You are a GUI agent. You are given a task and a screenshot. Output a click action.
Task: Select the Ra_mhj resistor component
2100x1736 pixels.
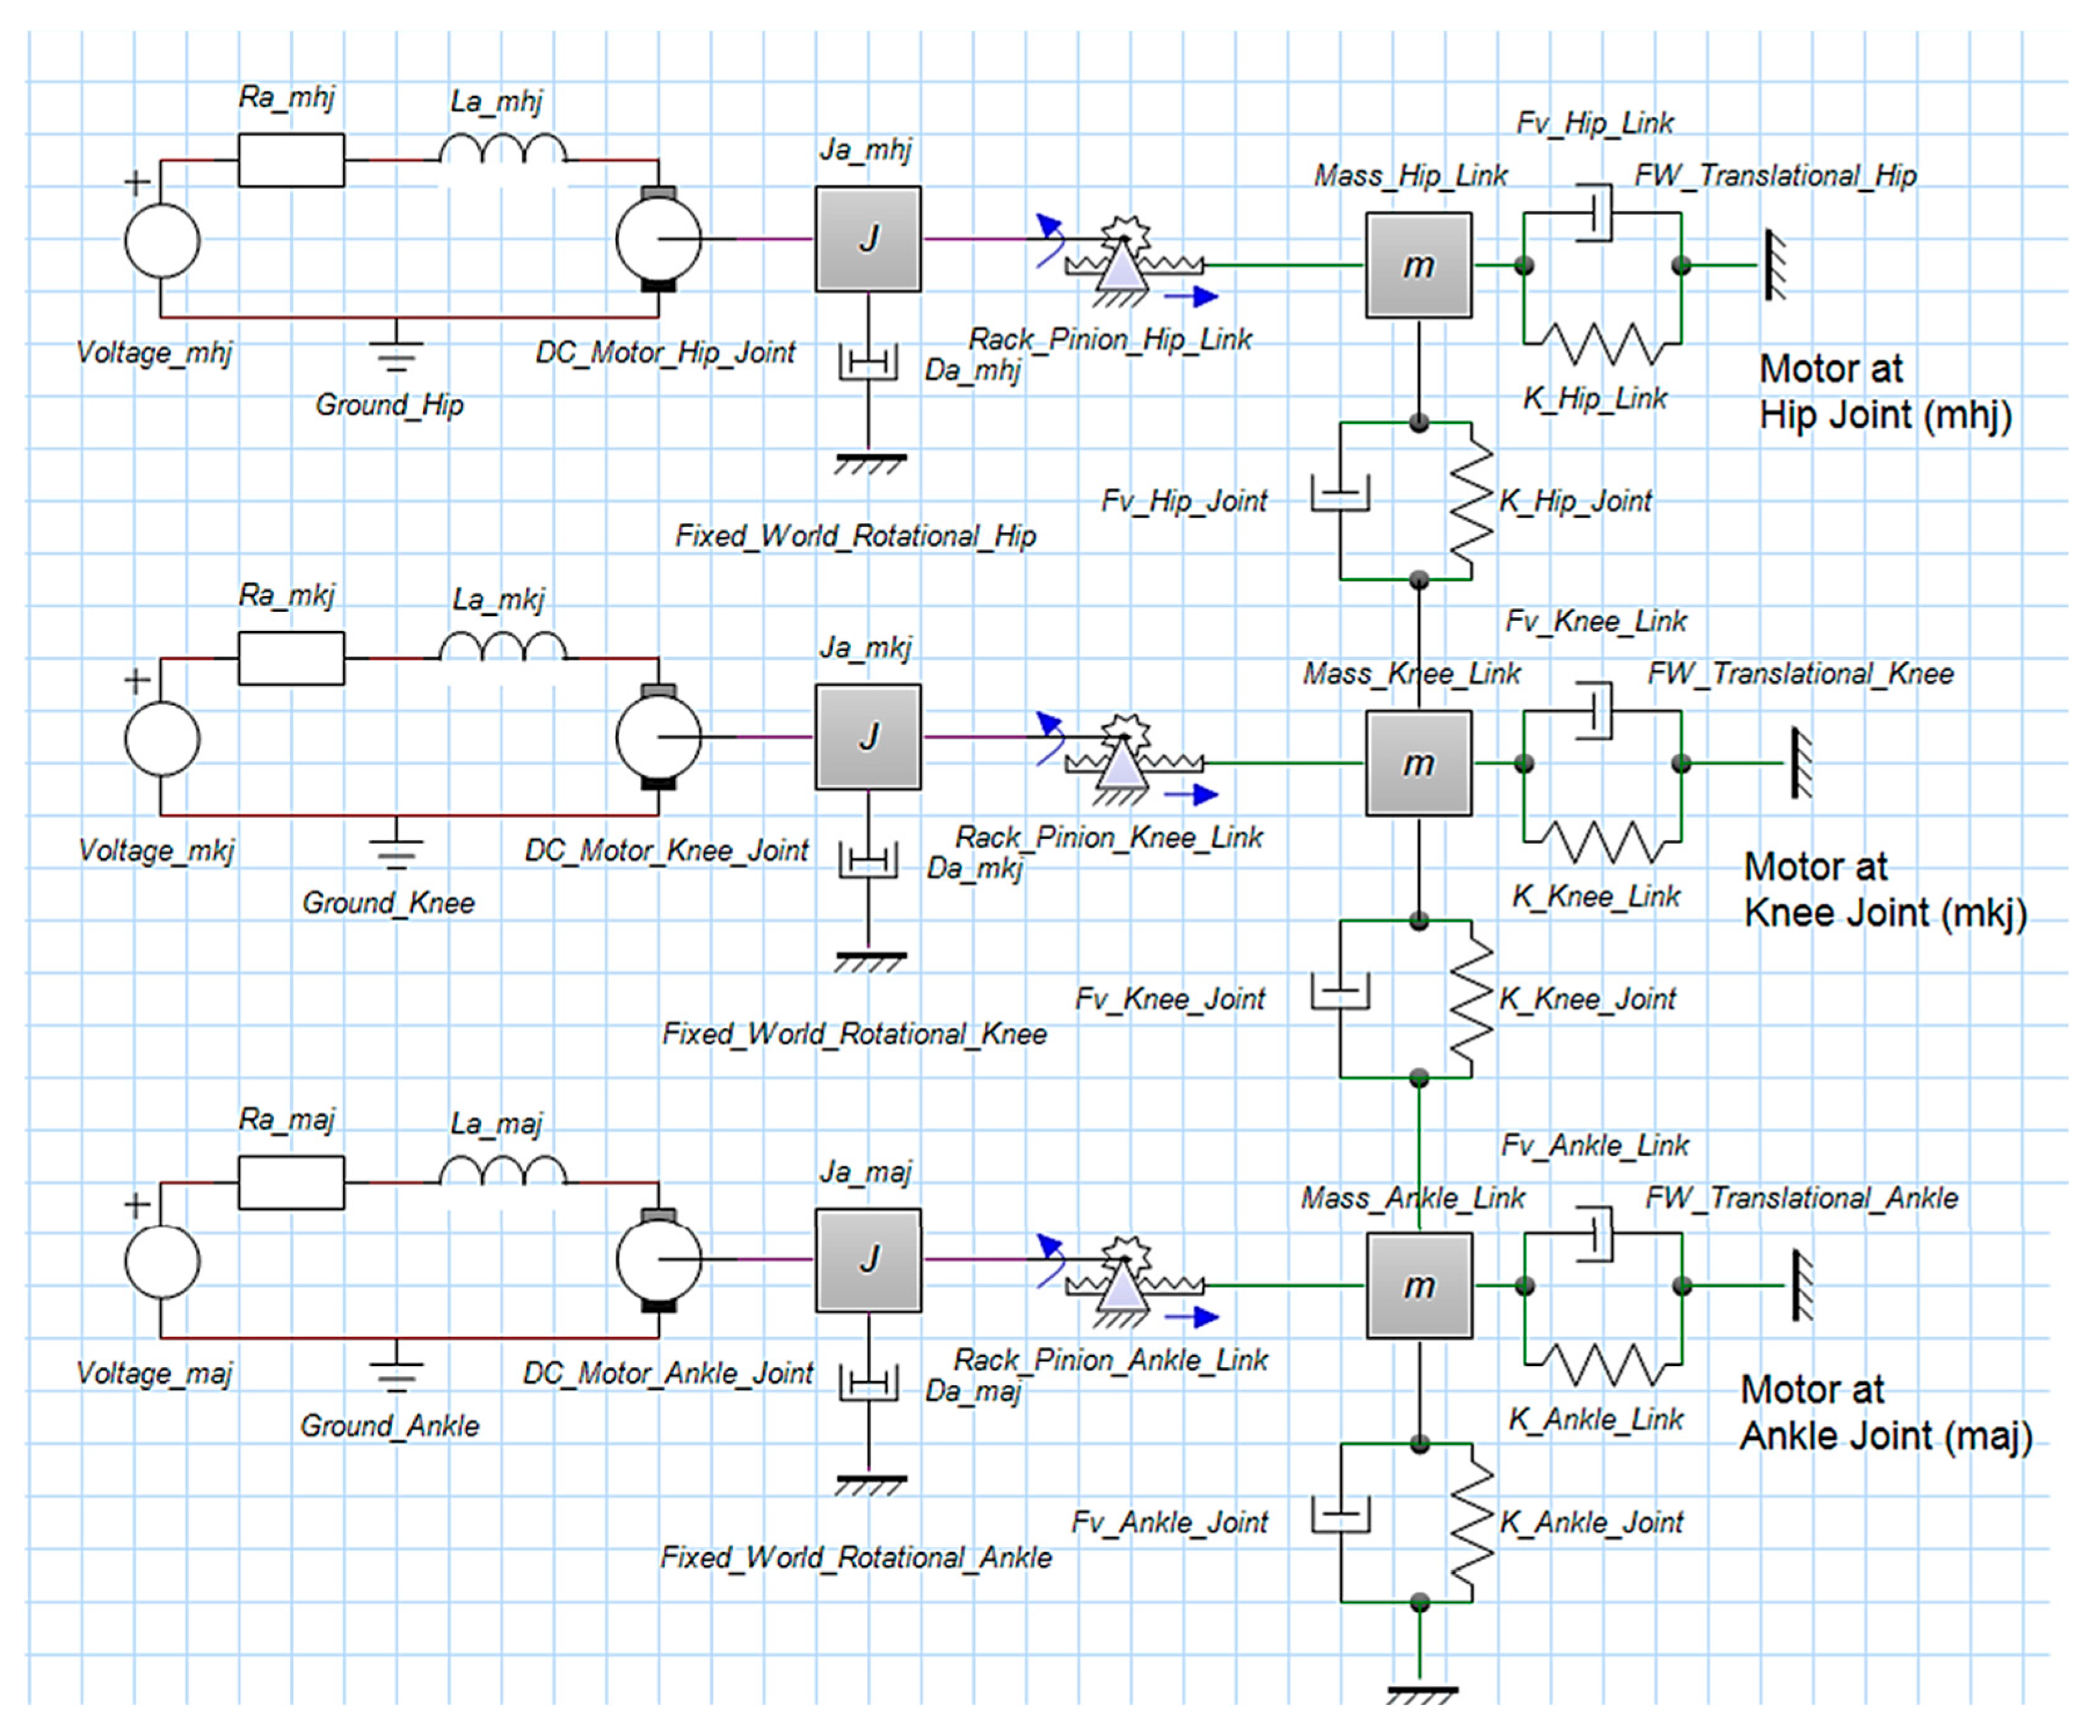(x=291, y=160)
